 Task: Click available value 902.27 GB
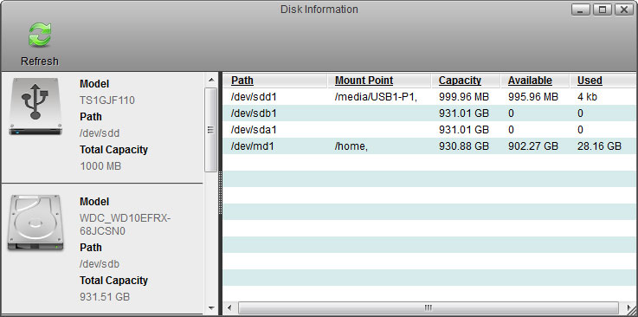533,146
